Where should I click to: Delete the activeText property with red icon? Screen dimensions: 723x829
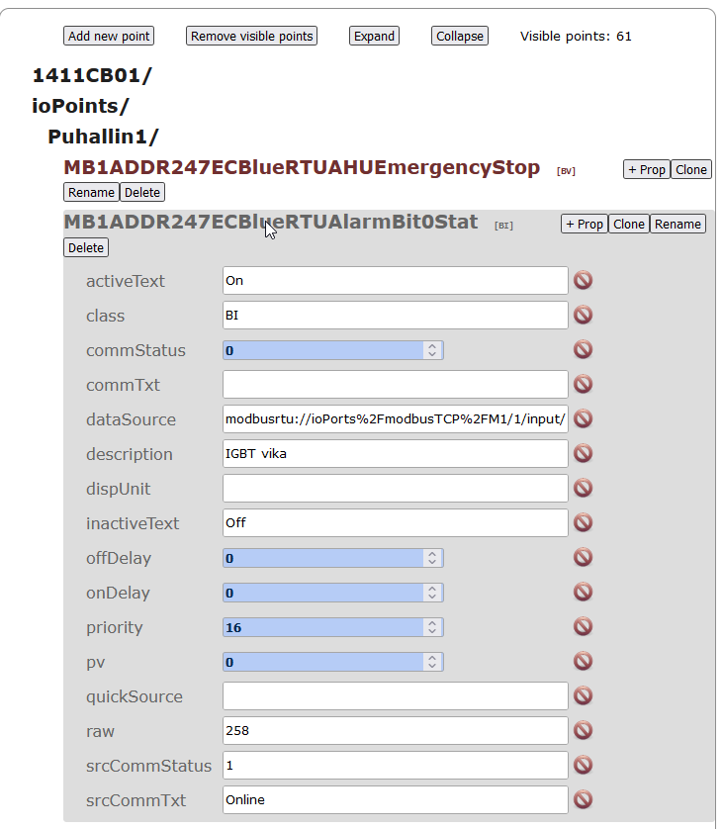(584, 280)
